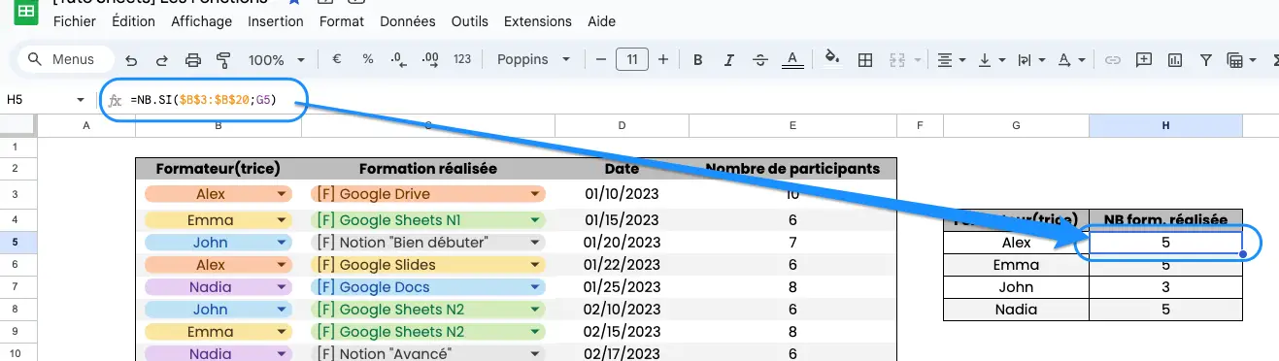Select column F header

click(919, 125)
